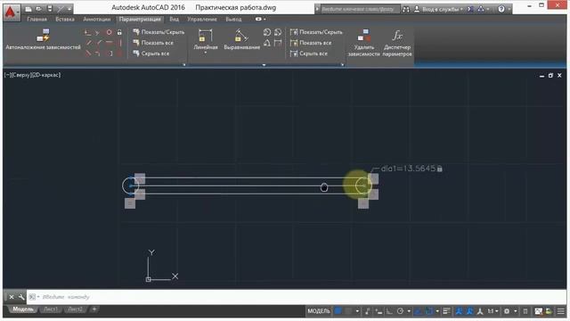Open the snap mode dropdown in status bar
Viewport: 570px width, 321px height.
click(357, 311)
